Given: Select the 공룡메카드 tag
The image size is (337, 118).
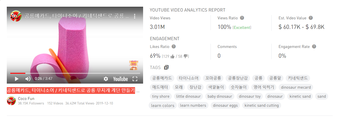Looking at the screenshot, I should pos(162,78).
